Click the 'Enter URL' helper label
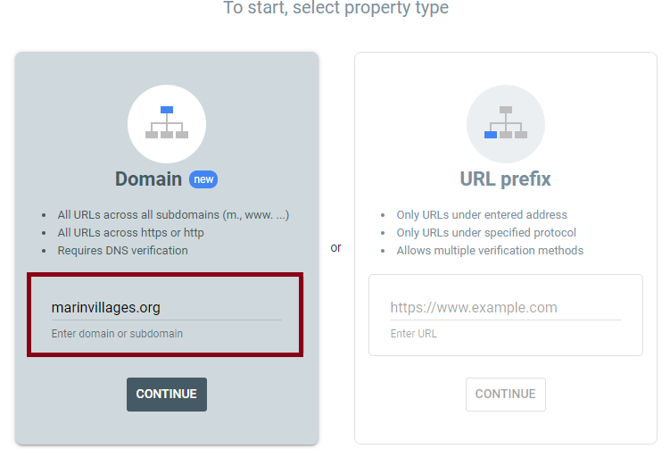The image size is (670, 449). point(414,334)
